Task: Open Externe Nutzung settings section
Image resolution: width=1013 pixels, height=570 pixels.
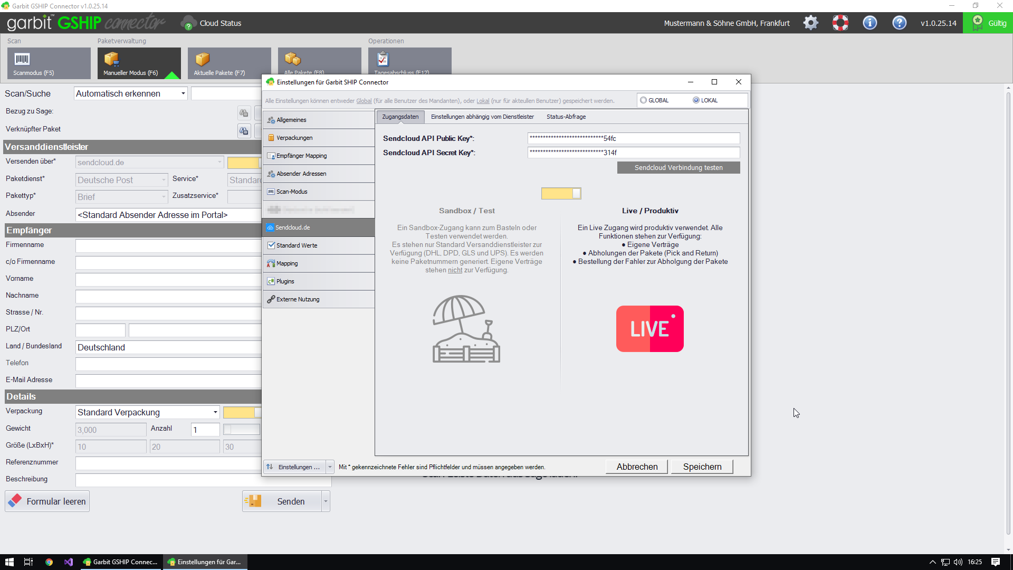Action: coord(319,299)
